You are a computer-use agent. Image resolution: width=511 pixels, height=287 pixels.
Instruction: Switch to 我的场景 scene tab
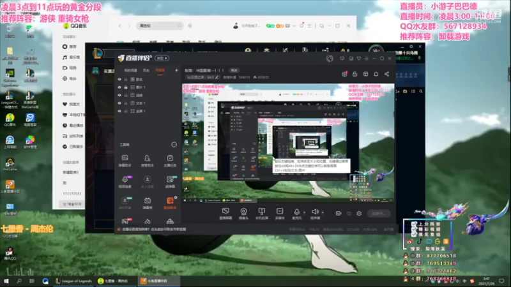tap(130, 70)
